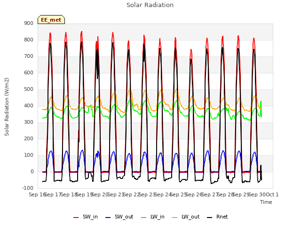Click the black Rnet legend swatch

tap(209, 218)
